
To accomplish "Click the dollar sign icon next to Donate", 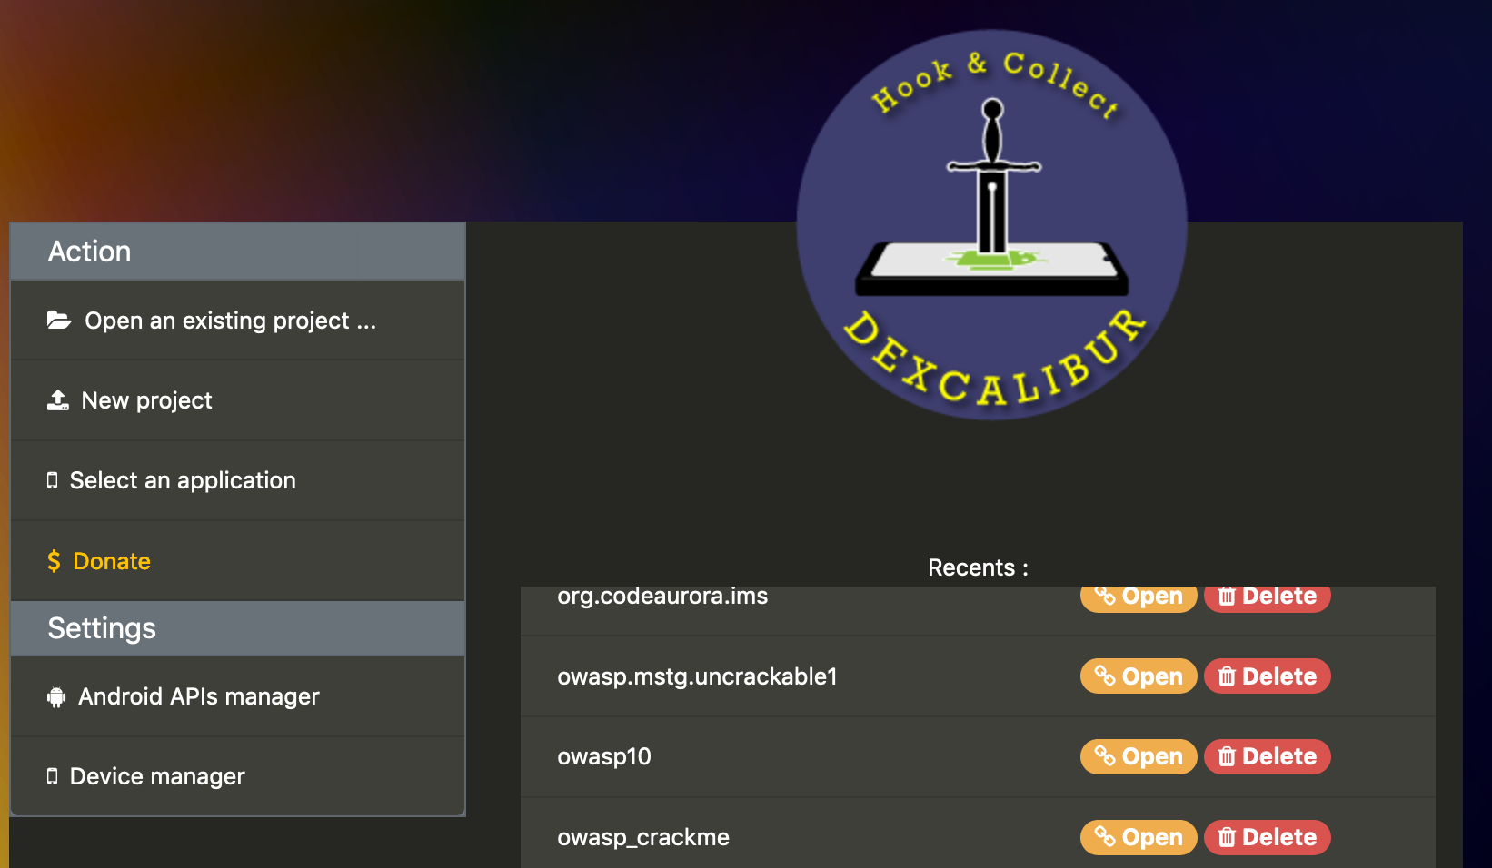I will 54,561.
